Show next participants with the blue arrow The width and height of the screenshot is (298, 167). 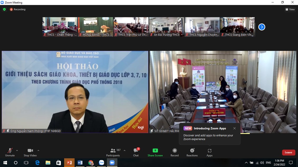[x=262, y=27]
